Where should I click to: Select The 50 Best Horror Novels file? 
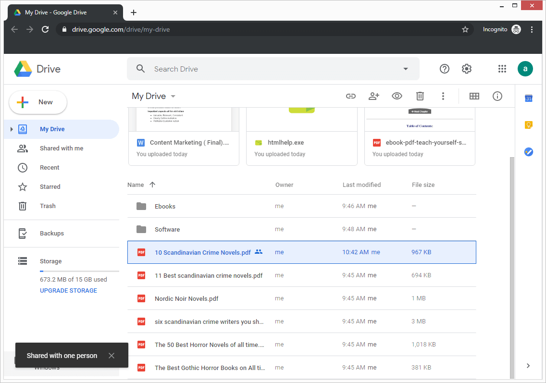coord(301,345)
